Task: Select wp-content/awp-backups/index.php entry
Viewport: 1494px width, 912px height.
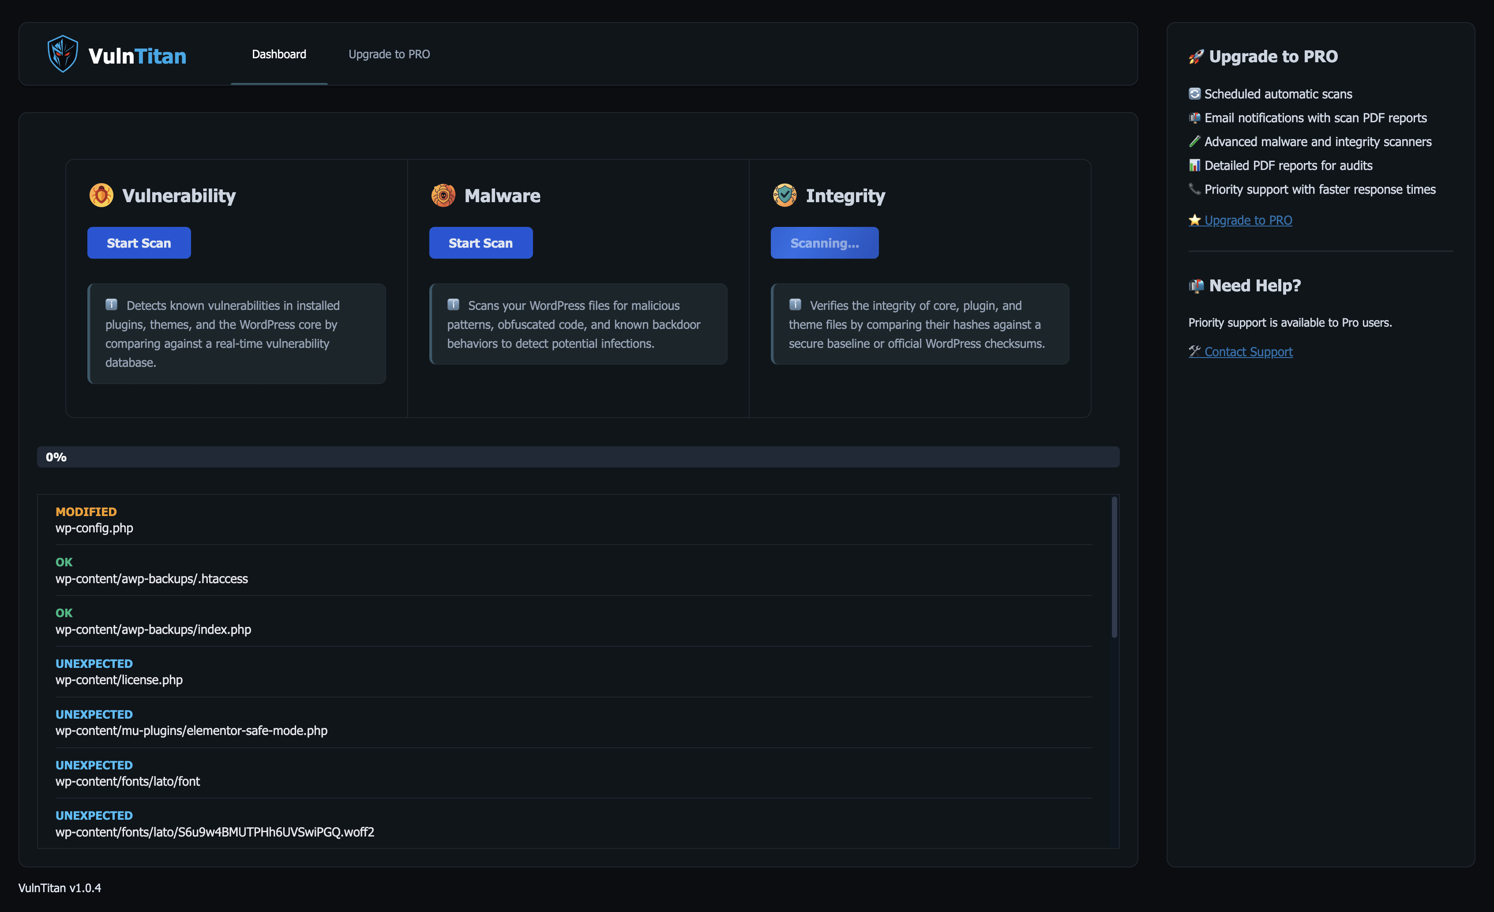Action: coord(574,622)
